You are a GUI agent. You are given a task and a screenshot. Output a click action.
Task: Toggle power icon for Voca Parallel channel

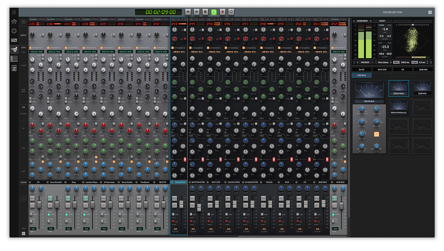point(48,182)
